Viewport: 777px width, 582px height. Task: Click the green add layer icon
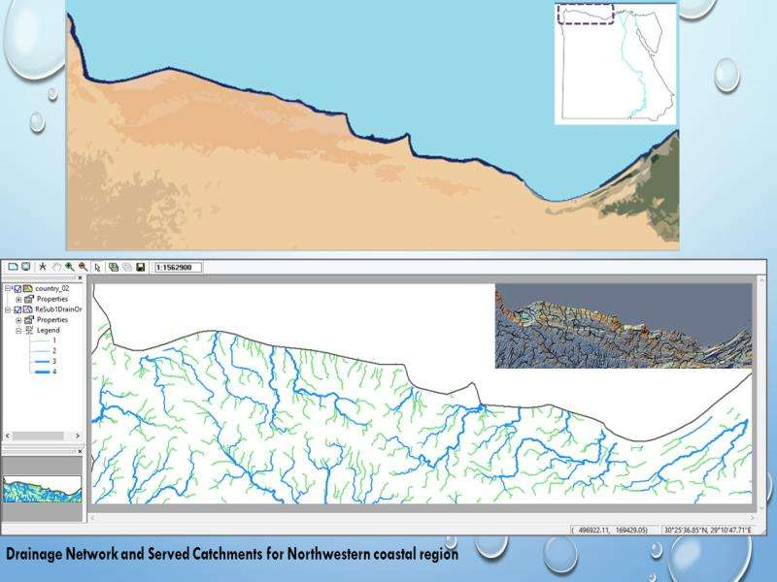click(x=114, y=267)
